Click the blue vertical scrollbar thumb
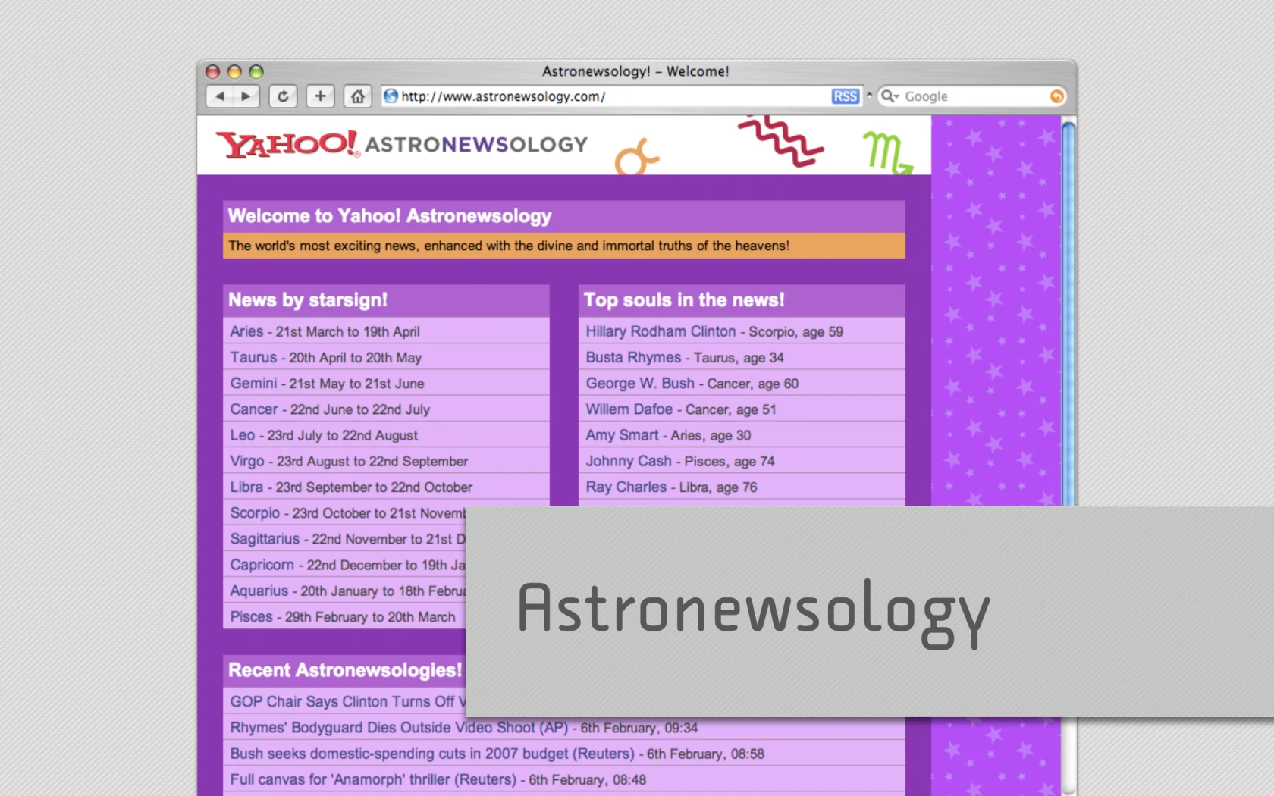This screenshot has height=796, width=1274. coord(1068,312)
